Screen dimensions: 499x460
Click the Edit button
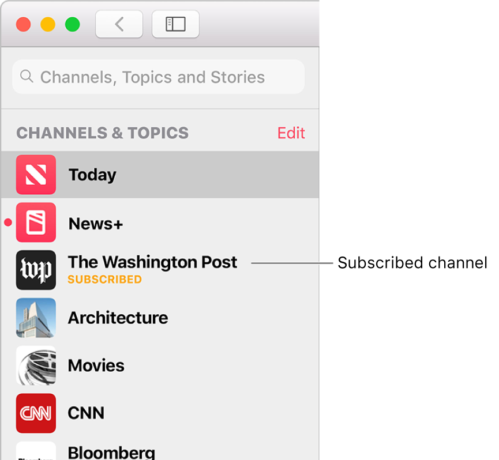coord(291,133)
